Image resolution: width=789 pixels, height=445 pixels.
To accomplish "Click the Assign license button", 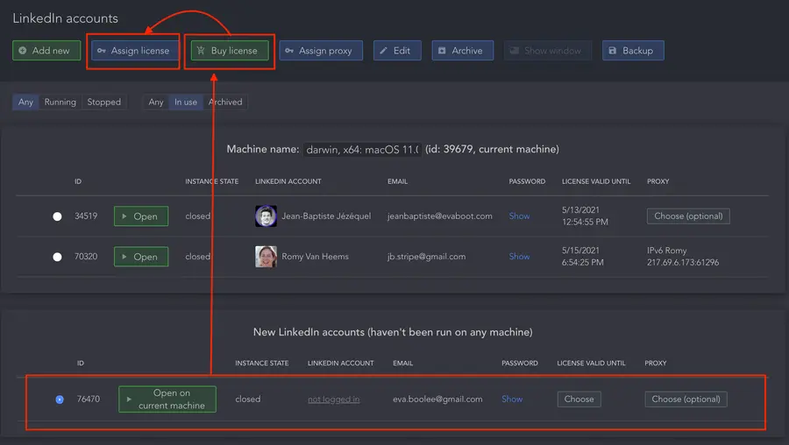I will pos(135,50).
